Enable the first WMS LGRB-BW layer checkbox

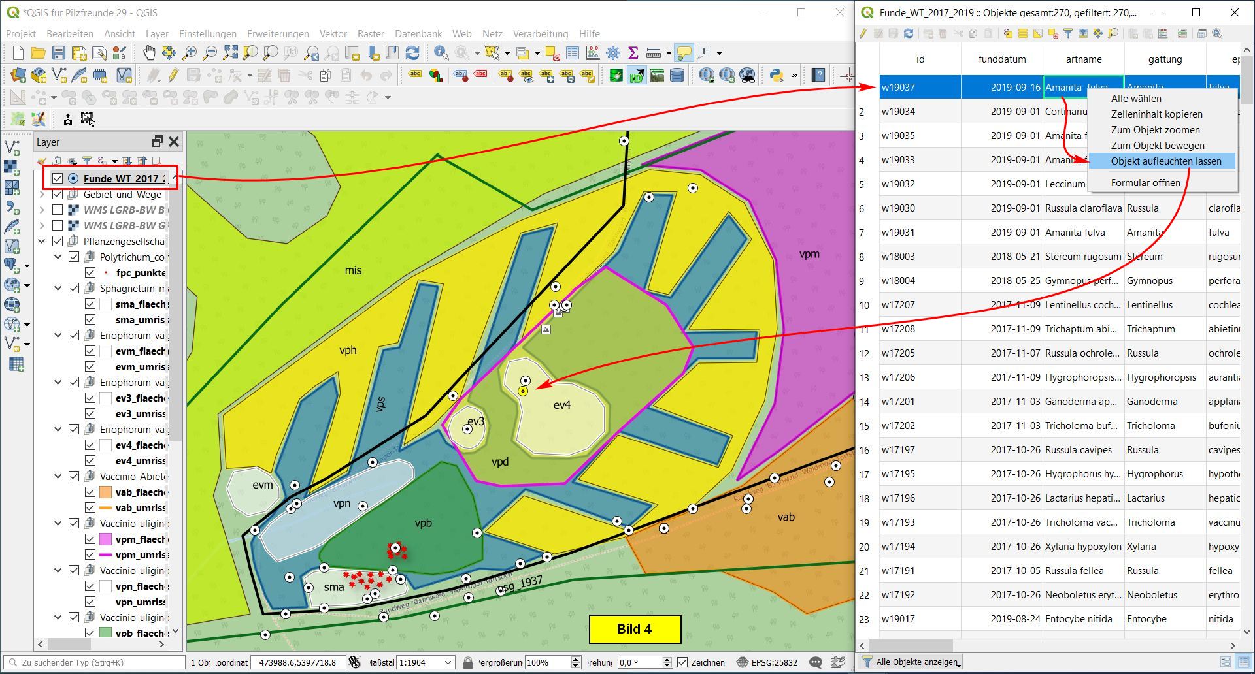58,210
